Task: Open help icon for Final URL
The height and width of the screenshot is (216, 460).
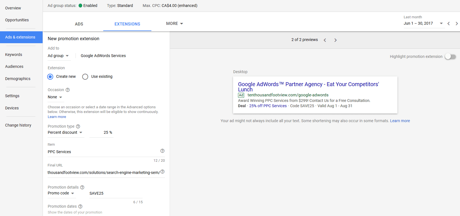Action: point(162,172)
